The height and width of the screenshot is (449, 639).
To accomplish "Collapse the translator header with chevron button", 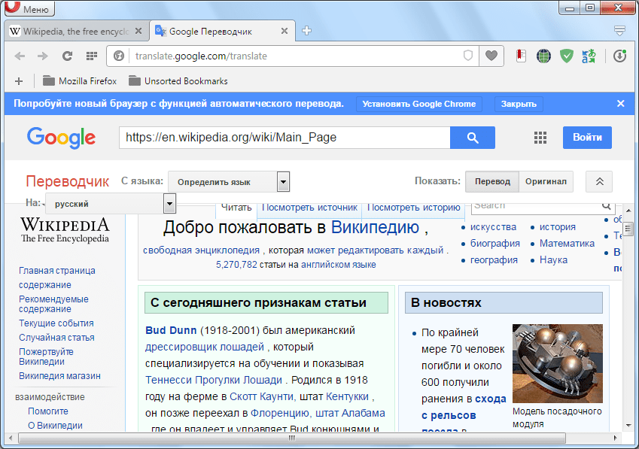I will coord(599,181).
